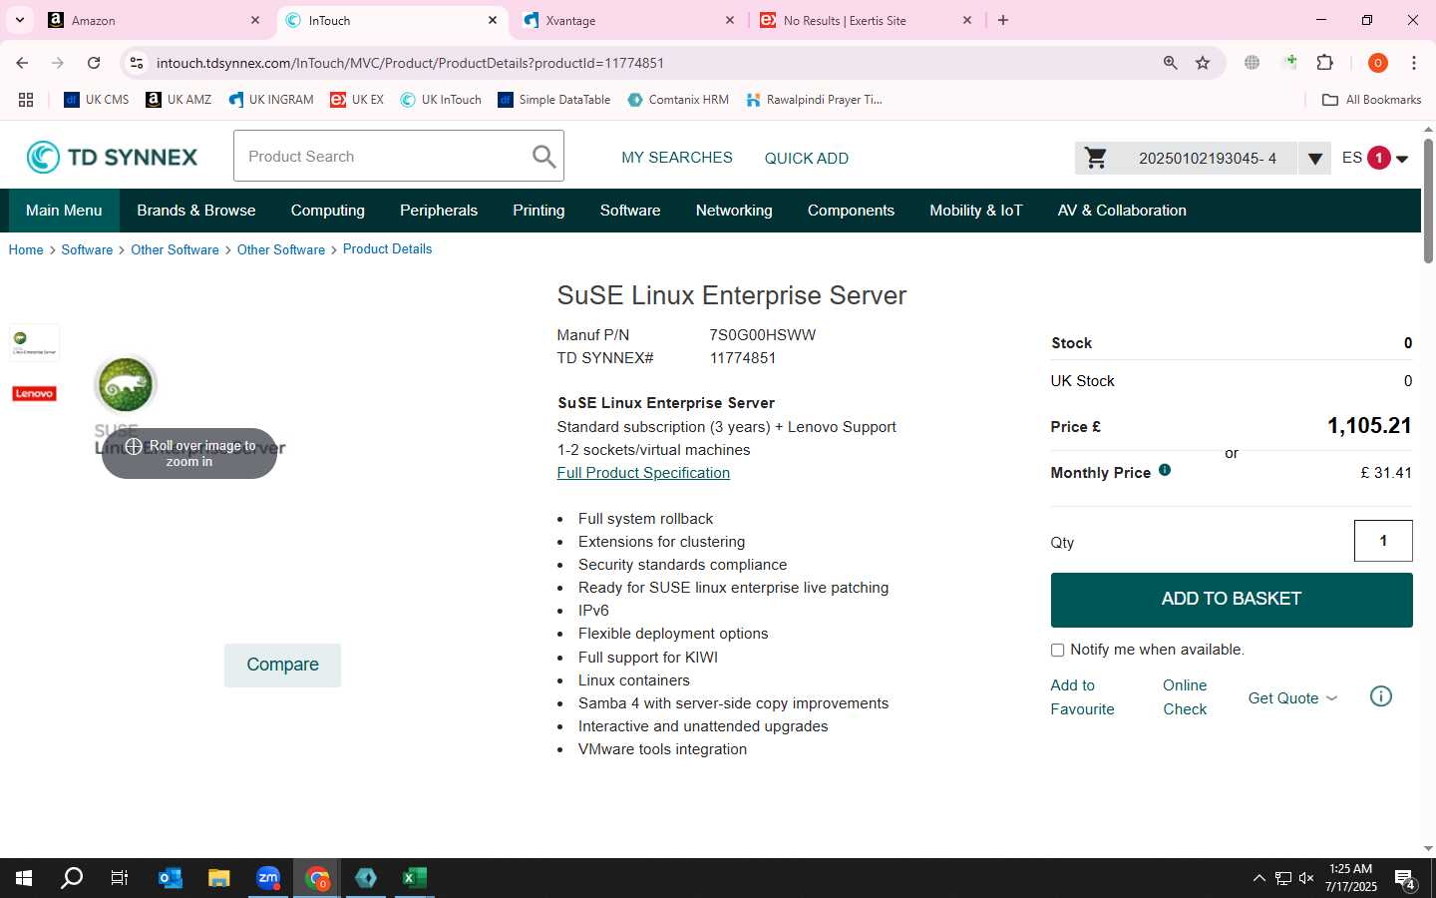Open Zoom from the taskbar
Viewport: 1436px width, 898px height.
pos(268,878)
